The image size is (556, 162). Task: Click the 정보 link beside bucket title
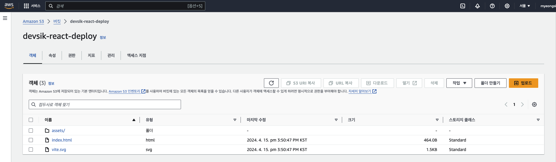(103, 37)
